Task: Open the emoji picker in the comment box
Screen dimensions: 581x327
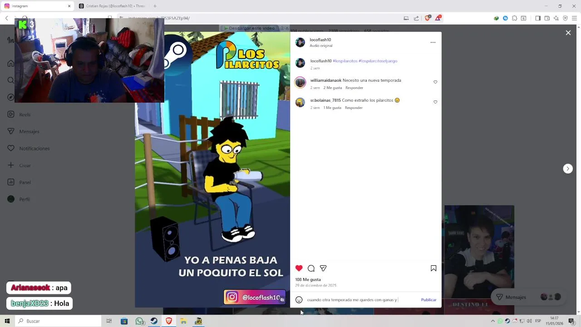Action: [x=299, y=300]
